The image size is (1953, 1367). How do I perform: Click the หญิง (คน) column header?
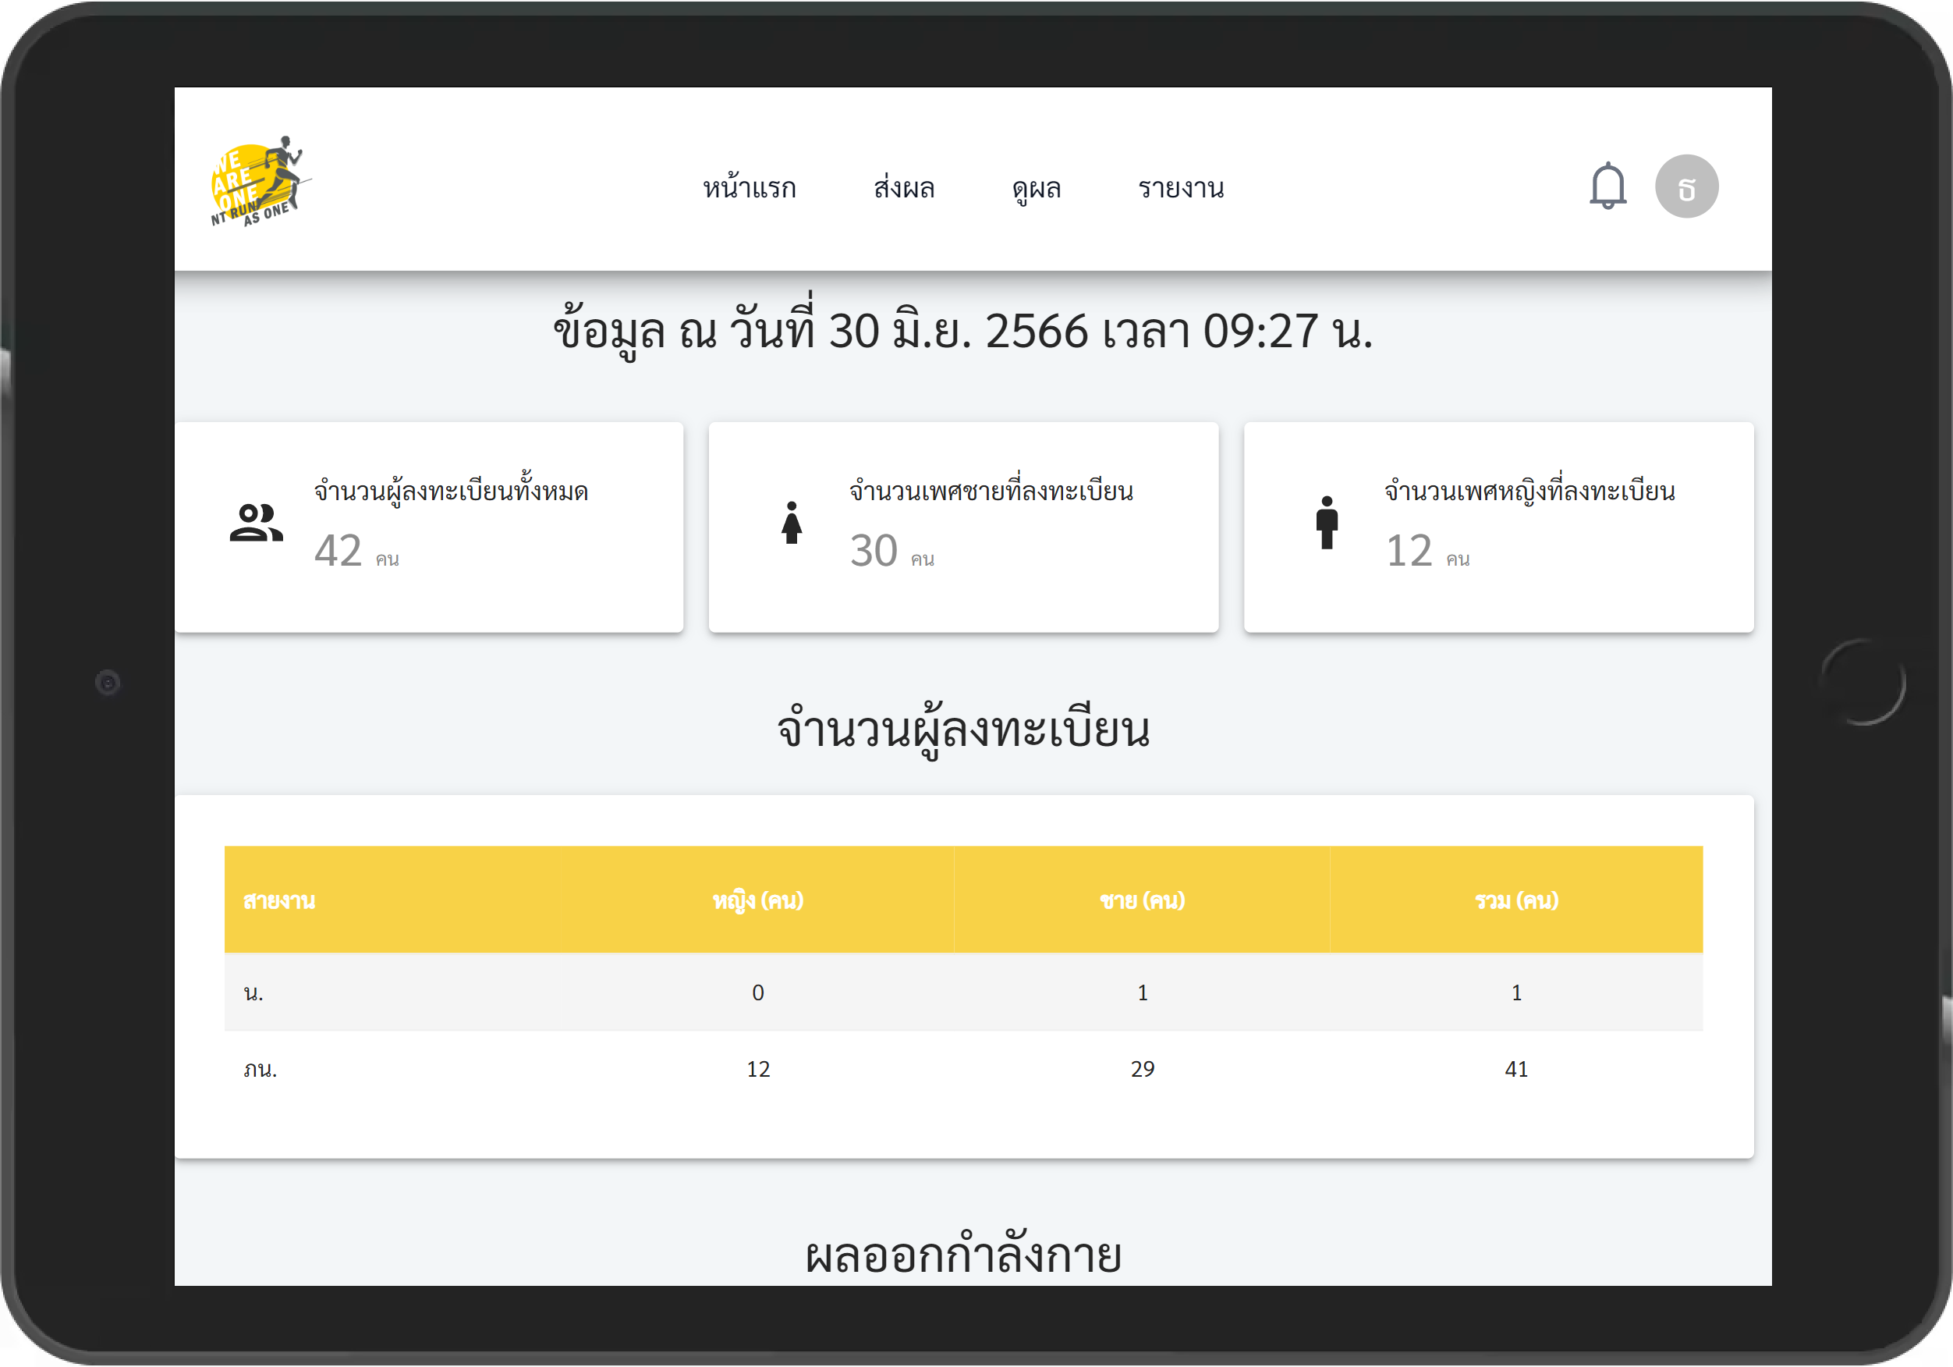click(x=757, y=900)
